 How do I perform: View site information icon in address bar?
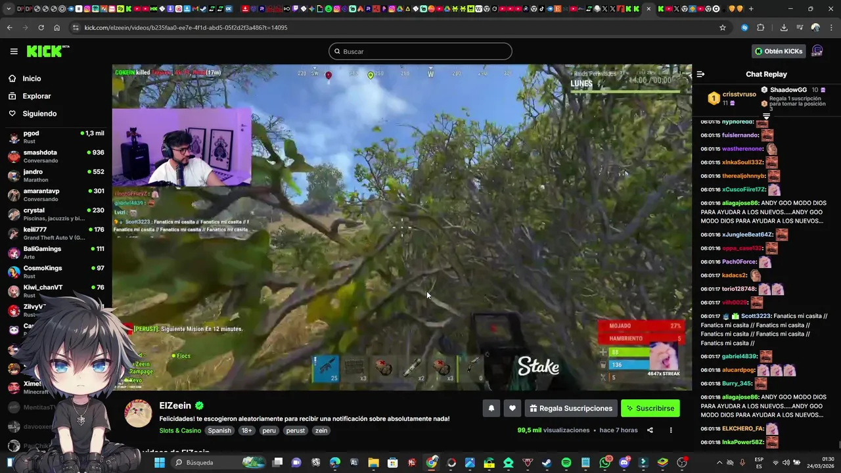[x=76, y=28]
